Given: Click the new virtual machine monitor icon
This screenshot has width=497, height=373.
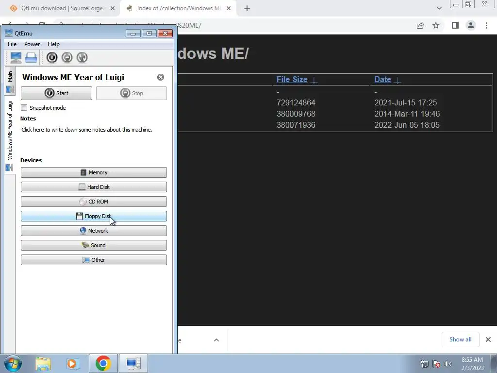Looking at the screenshot, I should tap(16, 57).
